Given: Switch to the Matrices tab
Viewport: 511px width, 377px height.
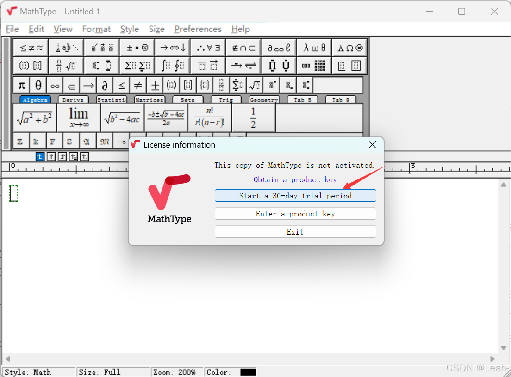Looking at the screenshot, I should point(149,99).
